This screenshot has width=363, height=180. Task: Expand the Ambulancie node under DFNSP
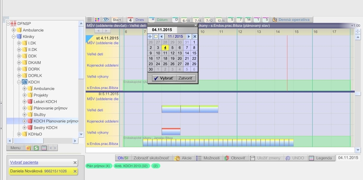coord(14,30)
